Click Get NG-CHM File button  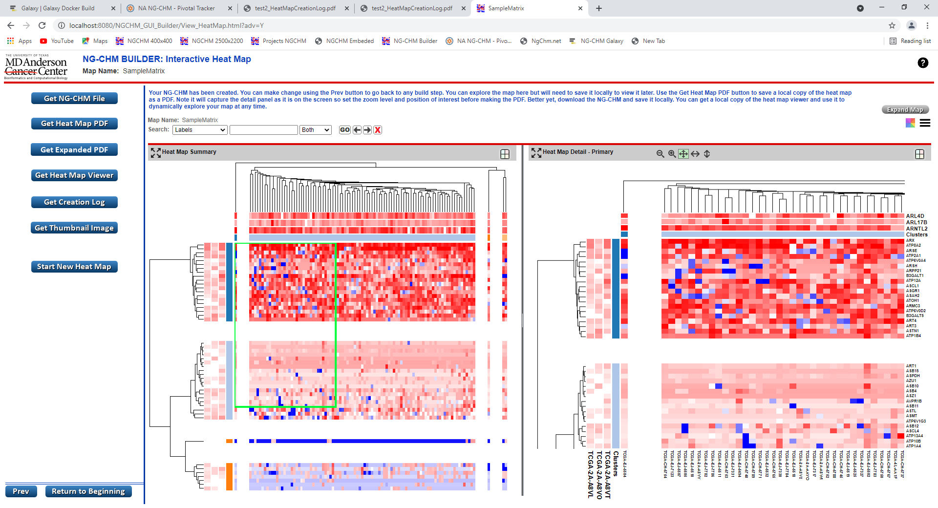click(x=74, y=98)
